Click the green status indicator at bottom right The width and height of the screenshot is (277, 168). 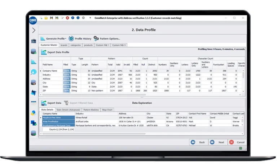coord(241,148)
